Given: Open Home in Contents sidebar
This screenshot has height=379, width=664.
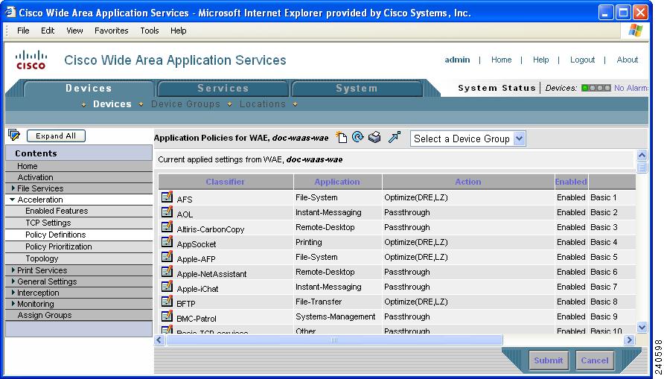Looking at the screenshot, I should click(x=27, y=166).
